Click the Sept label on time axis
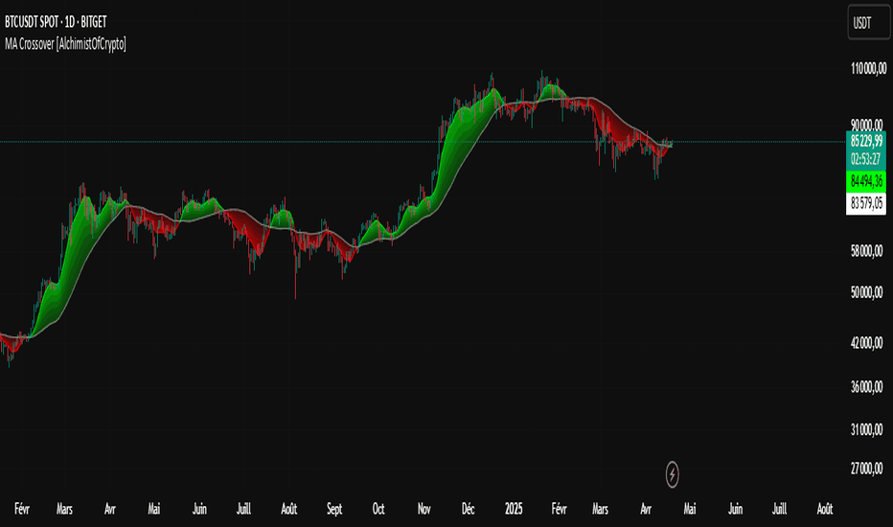893x527 pixels. (334, 509)
